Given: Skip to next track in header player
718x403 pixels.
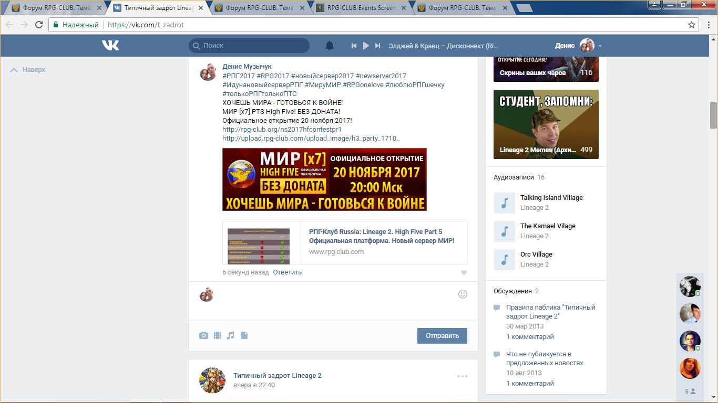Looking at the screenshot, I should pos(377,46).
